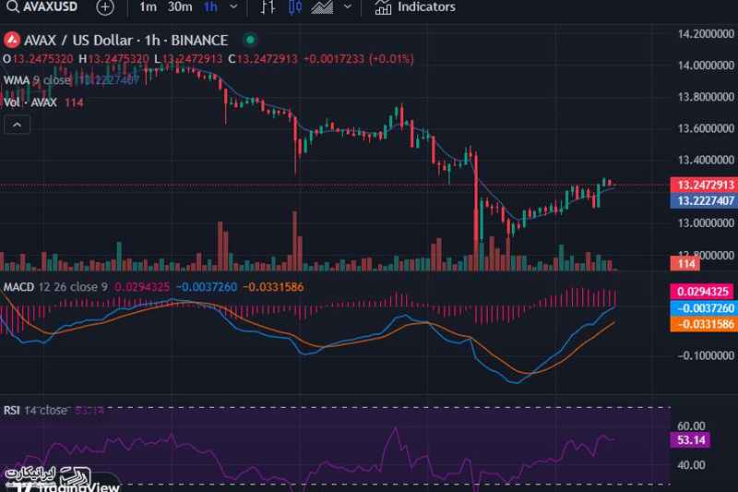This screenshot has width=738, height=492.
Task: Click the O13.2475320 open value
Action: click(38, 59)
